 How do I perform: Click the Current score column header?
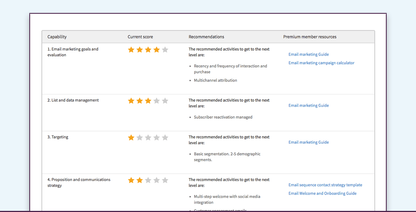140,37
